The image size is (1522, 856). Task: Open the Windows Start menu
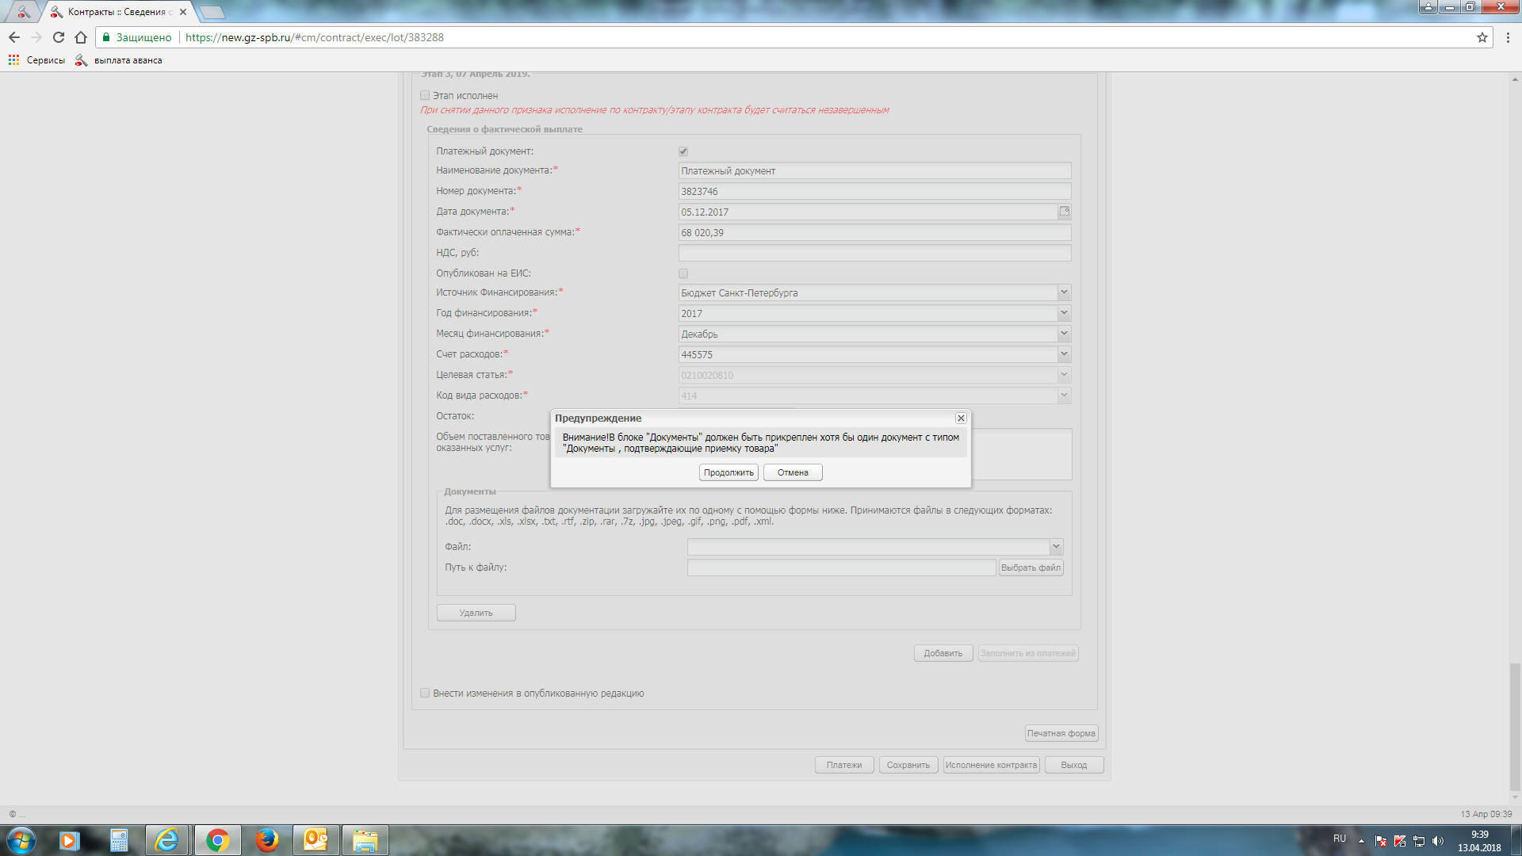click(21, 840)
